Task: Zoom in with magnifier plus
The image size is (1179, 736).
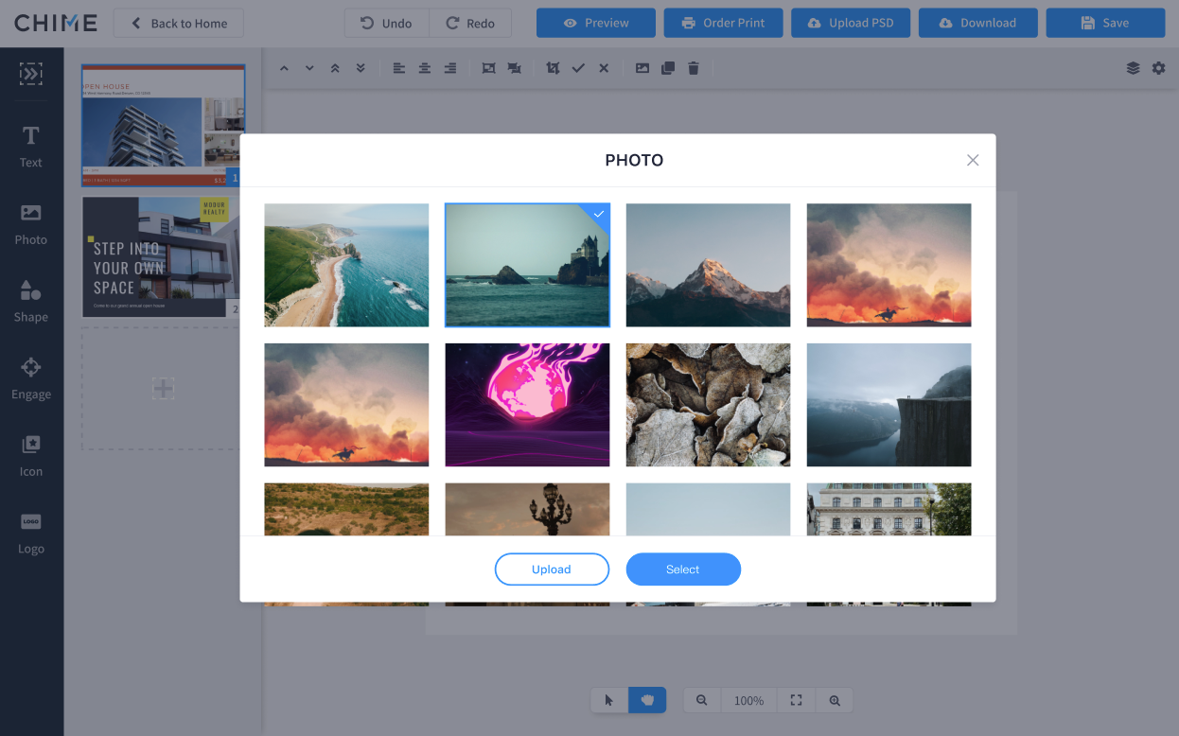Action: click(835, 700)
